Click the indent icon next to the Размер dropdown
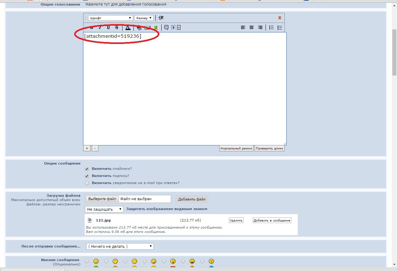The height and width of the screenshot is (271, 397). 161,18
